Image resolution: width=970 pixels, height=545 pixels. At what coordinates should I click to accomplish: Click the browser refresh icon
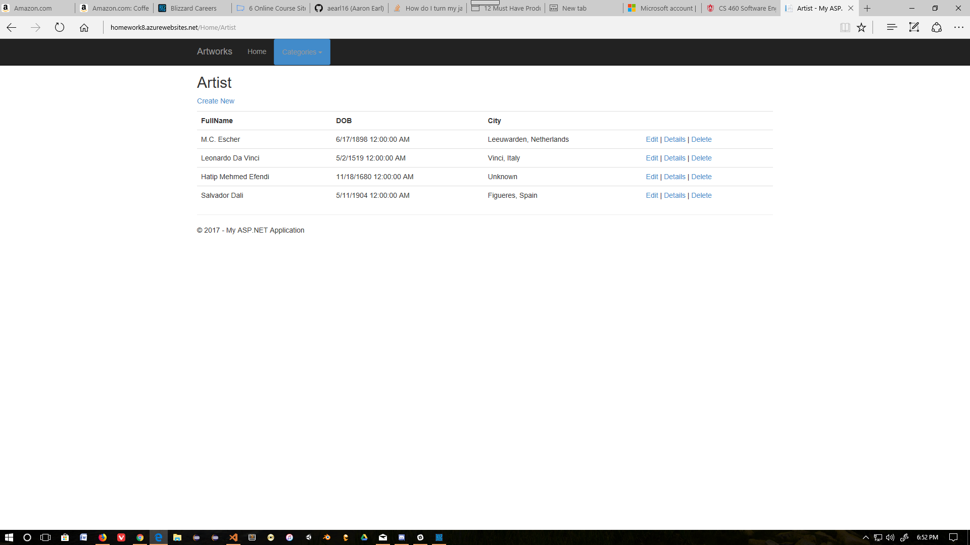(60, 28)
